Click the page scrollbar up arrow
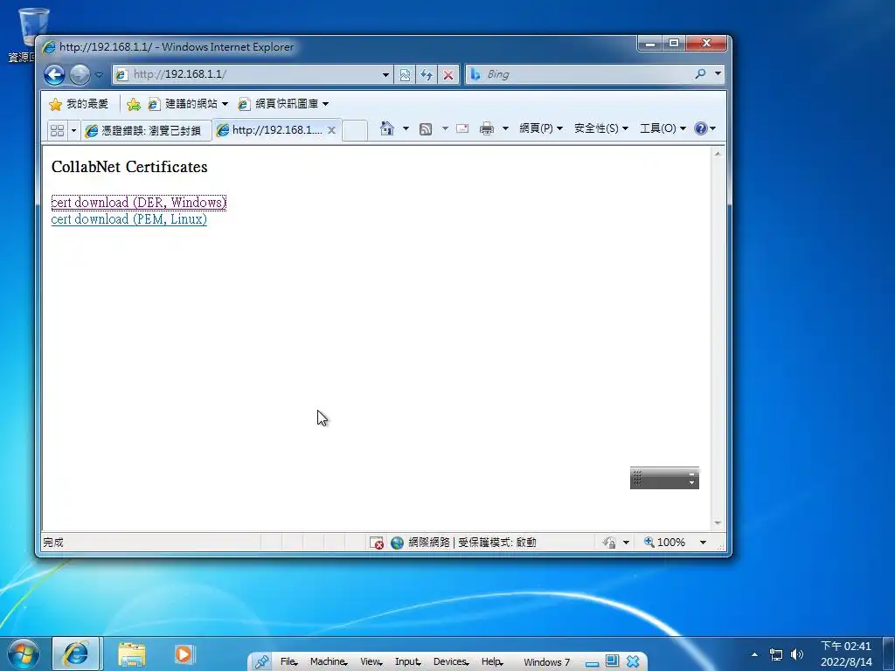895x671 pixels. [718, 154]
